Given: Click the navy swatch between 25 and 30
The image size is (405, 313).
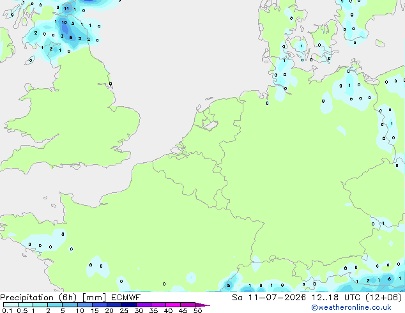Looking at the screenshot, I should [x=128, y=305].
